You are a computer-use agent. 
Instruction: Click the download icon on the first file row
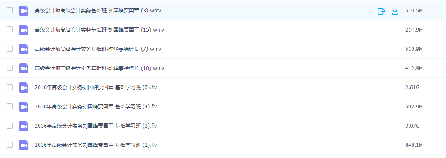[395, 11]
